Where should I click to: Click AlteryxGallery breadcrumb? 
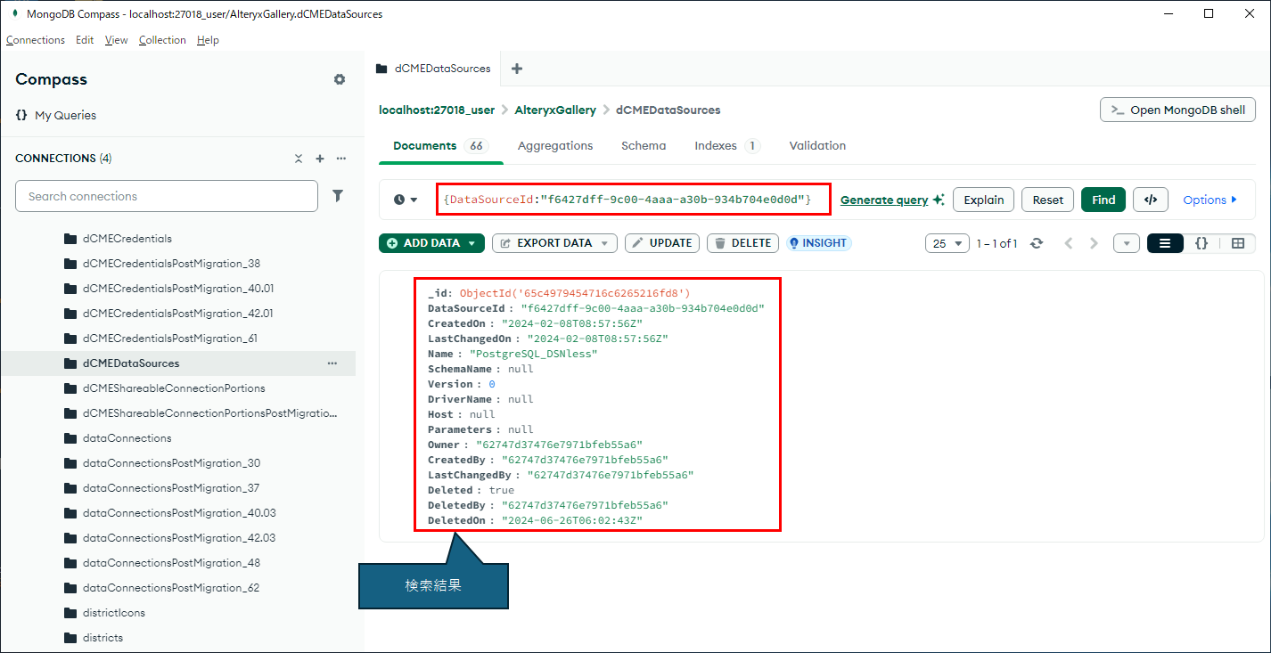tap(555, 110)
